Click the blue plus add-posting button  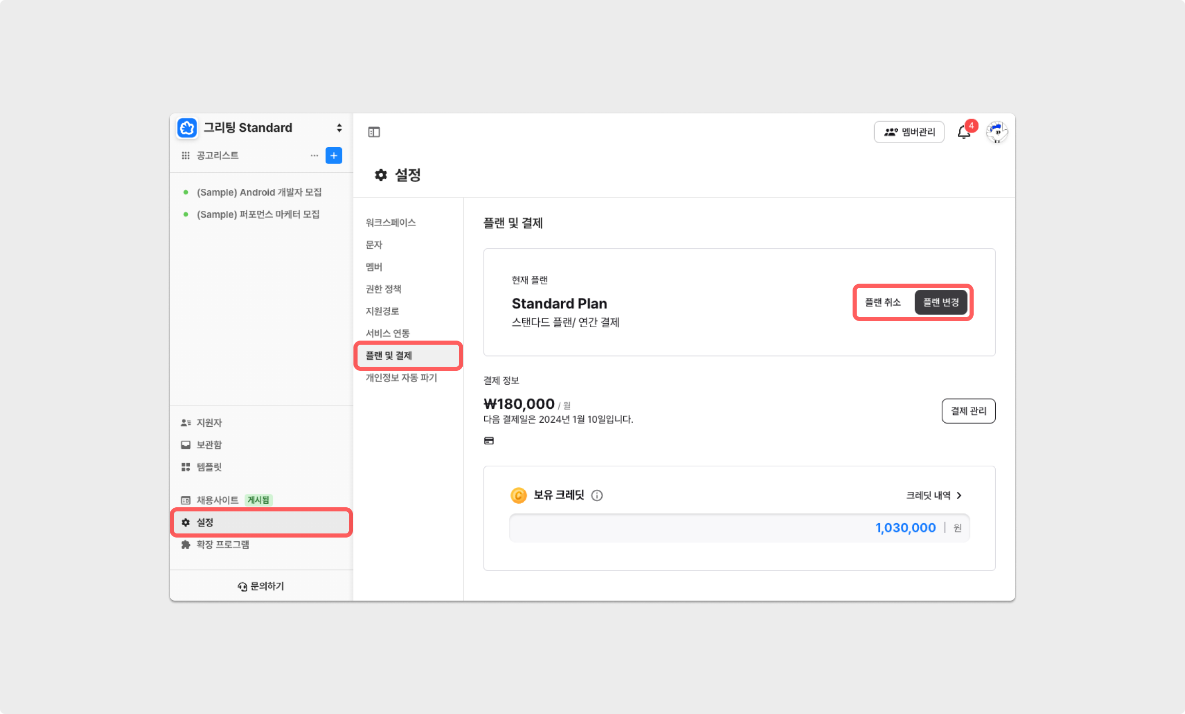334,155
